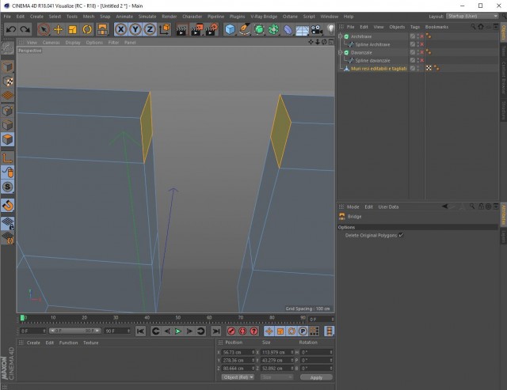Click frame 50 on the timeline ruler
The height and width of the screenshot is (390, 507).
click(178, 318)
